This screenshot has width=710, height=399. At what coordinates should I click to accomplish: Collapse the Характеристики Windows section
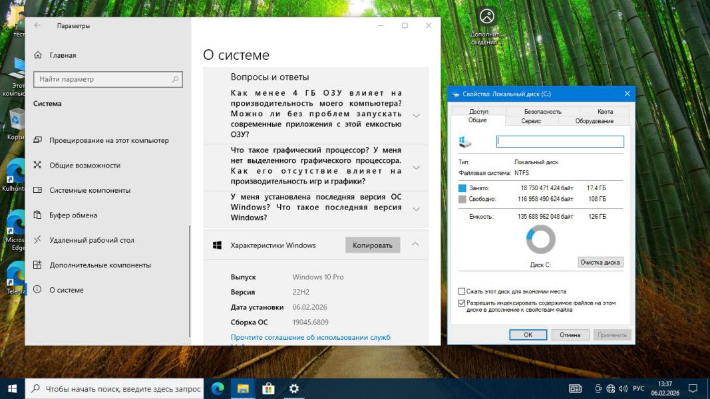(415, 245)
